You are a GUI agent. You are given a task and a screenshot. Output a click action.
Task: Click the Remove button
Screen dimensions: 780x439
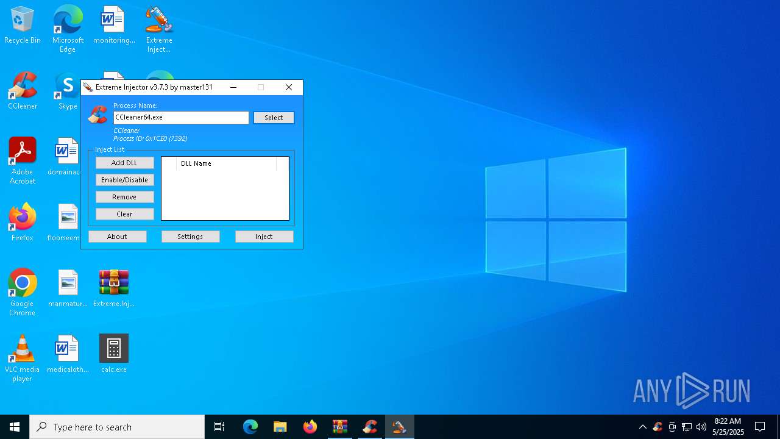click(124, 197)
